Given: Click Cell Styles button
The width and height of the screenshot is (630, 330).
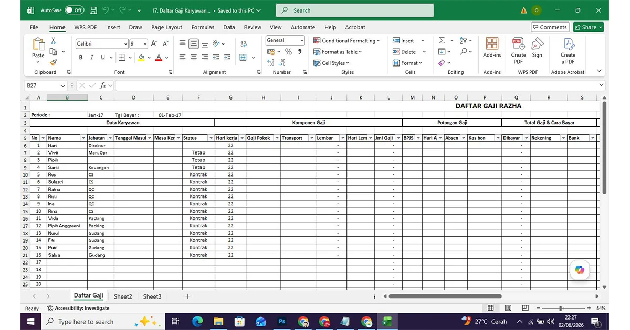Looking at the screenshot, I should (332, 63).
